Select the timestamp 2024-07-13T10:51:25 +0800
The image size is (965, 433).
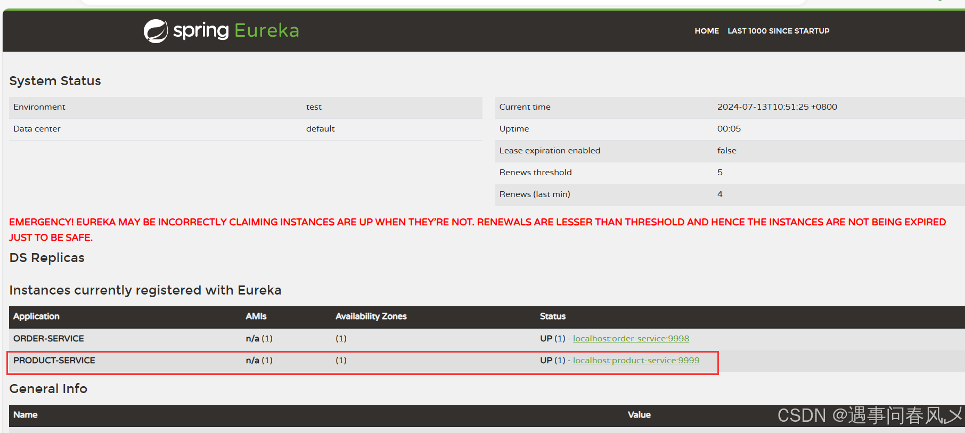tap(777, 107)
